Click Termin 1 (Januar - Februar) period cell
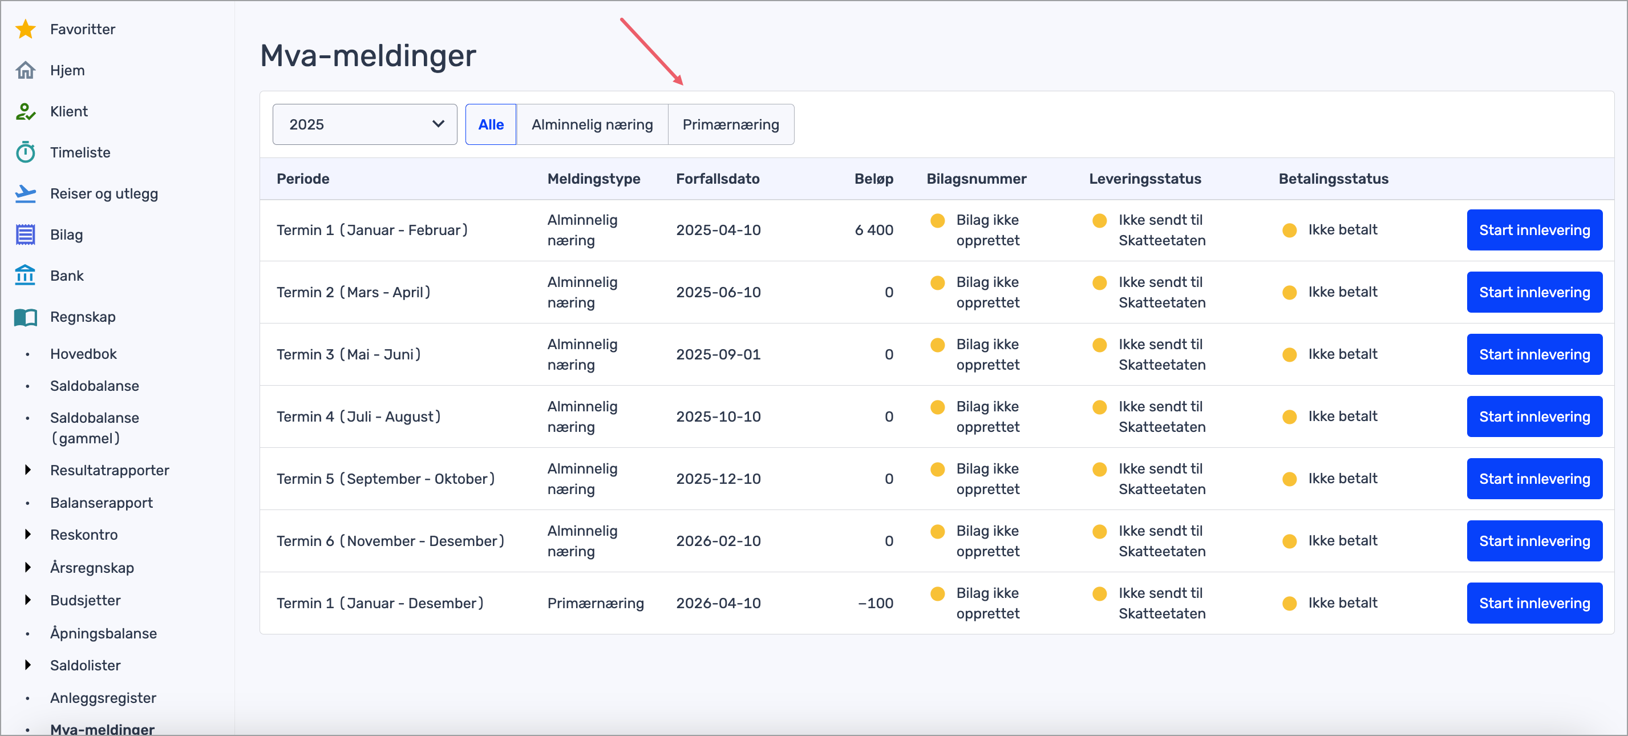 pyautogui.click(x=372, y=230)
